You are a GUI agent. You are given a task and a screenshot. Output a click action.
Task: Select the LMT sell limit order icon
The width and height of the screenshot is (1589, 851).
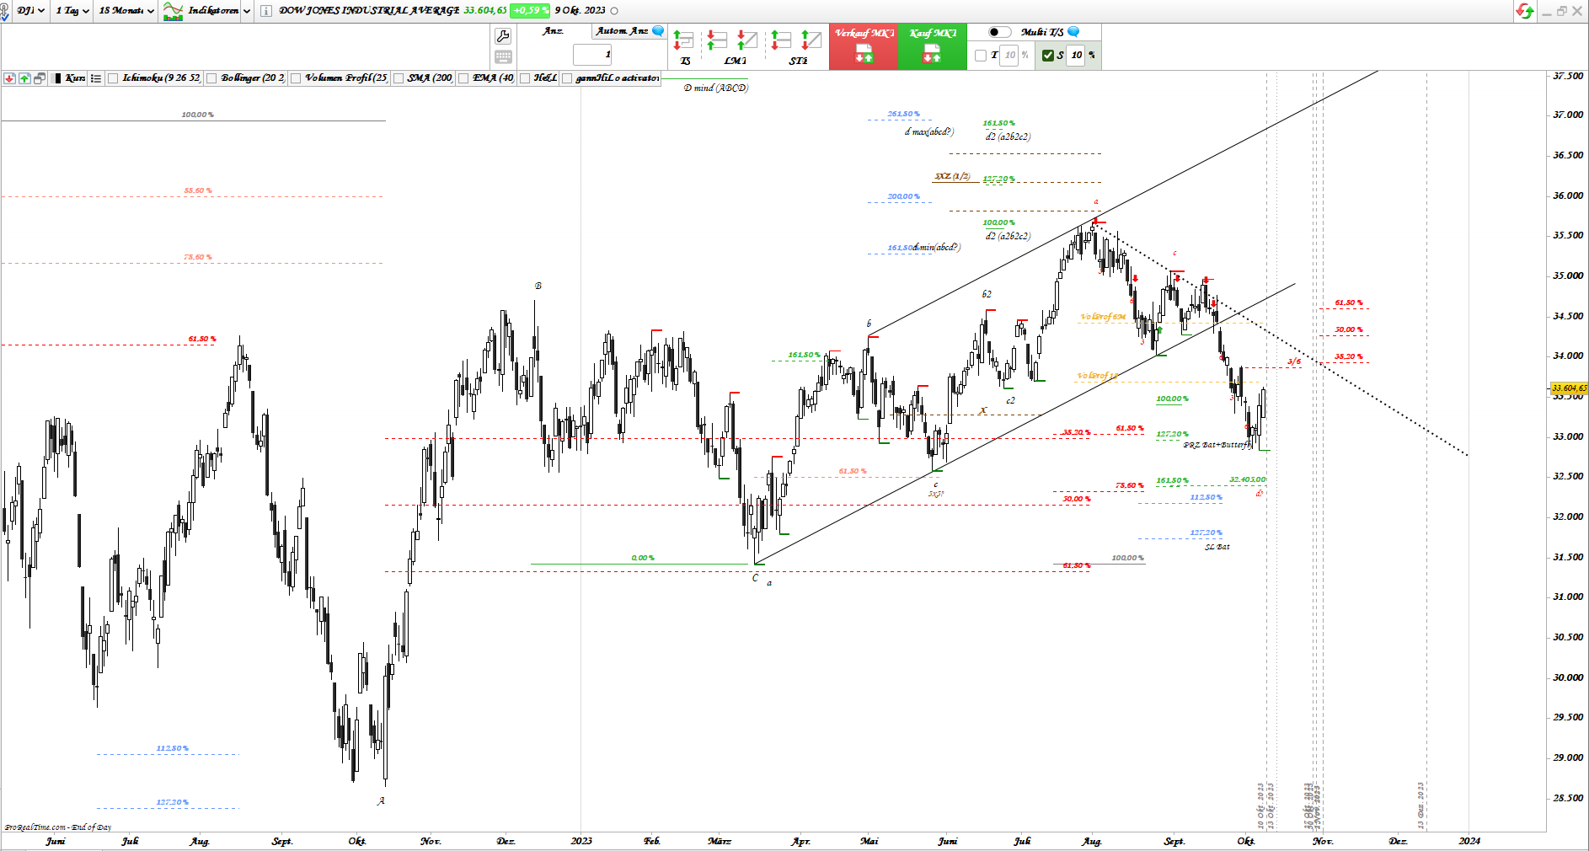tap(747, 40)
